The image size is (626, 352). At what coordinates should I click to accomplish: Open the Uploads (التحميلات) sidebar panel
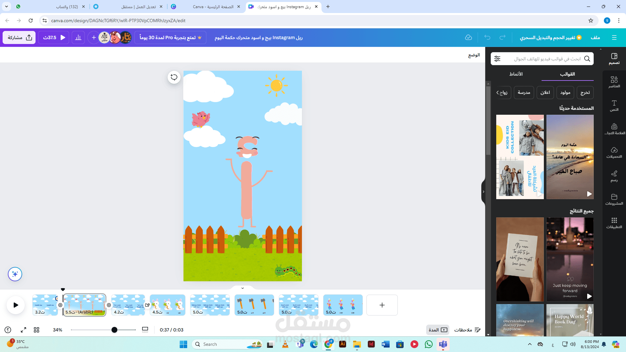coord(614,152)
